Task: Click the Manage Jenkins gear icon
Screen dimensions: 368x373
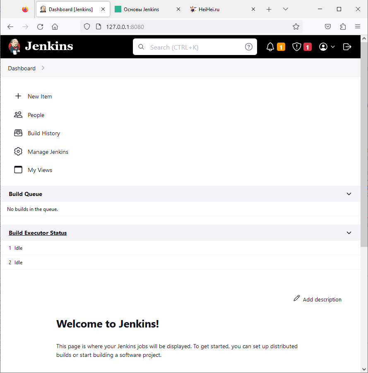Action: (18, 151)
